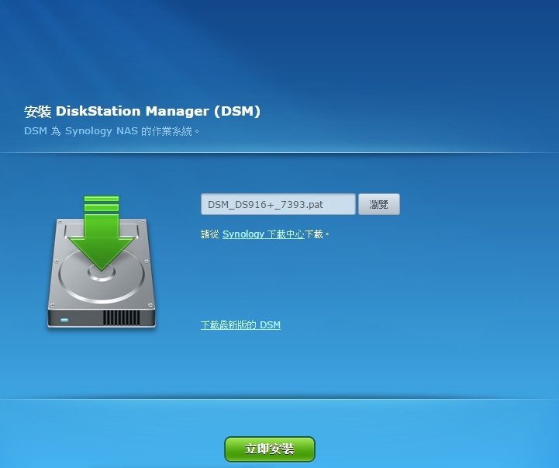Open the Synology 下載中心 link
Image resolution: width=559 pixels, height=468 pixels.
pos(264,234)
